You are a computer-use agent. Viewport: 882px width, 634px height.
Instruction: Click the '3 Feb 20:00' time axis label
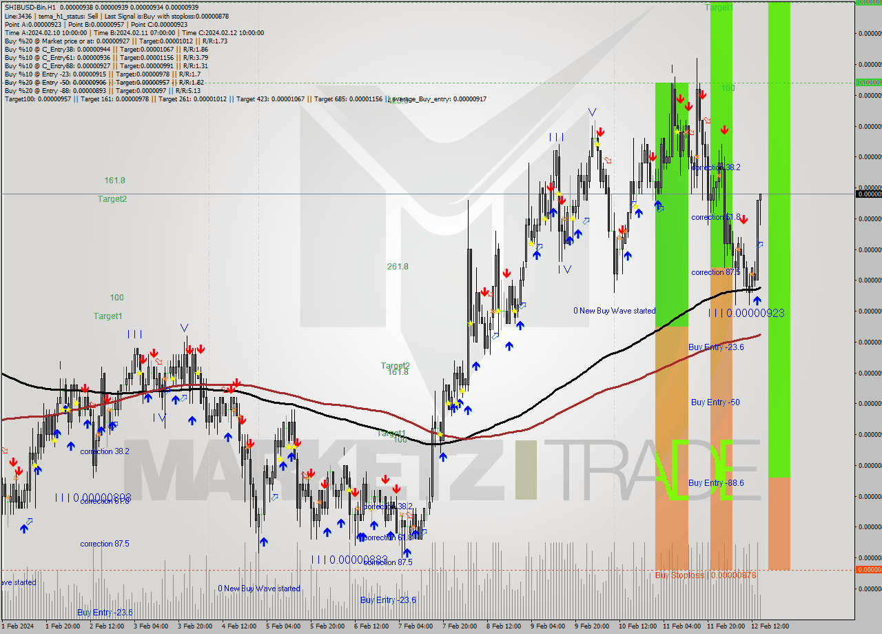[x=195, y=626]
